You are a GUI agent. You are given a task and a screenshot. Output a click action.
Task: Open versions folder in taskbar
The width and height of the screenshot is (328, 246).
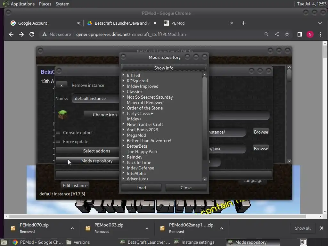tap(78, 242)
